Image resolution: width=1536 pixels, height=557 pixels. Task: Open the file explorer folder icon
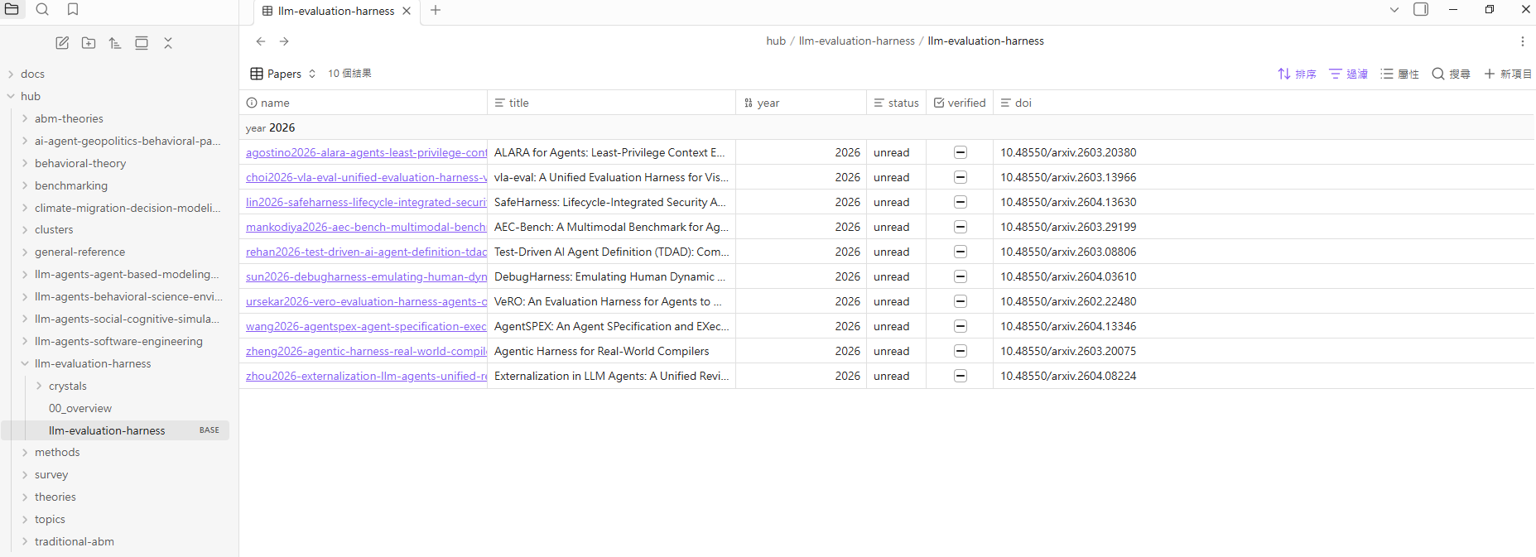pos(12,9)
